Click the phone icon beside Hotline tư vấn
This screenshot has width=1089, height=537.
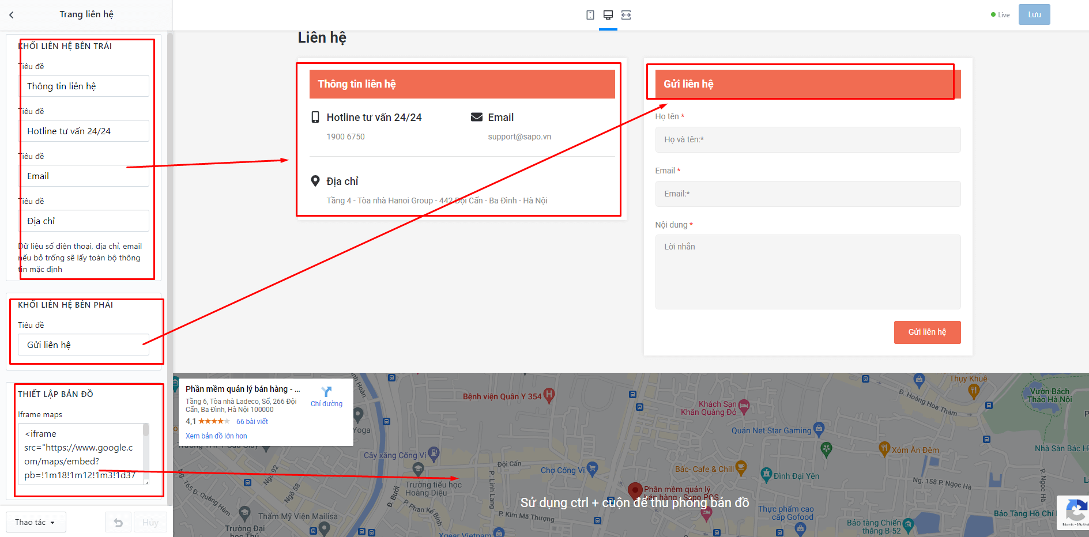click(x=315, y=117)
